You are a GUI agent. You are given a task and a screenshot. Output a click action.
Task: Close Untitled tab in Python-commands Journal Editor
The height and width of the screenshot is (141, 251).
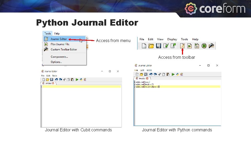tap(147, 78)
